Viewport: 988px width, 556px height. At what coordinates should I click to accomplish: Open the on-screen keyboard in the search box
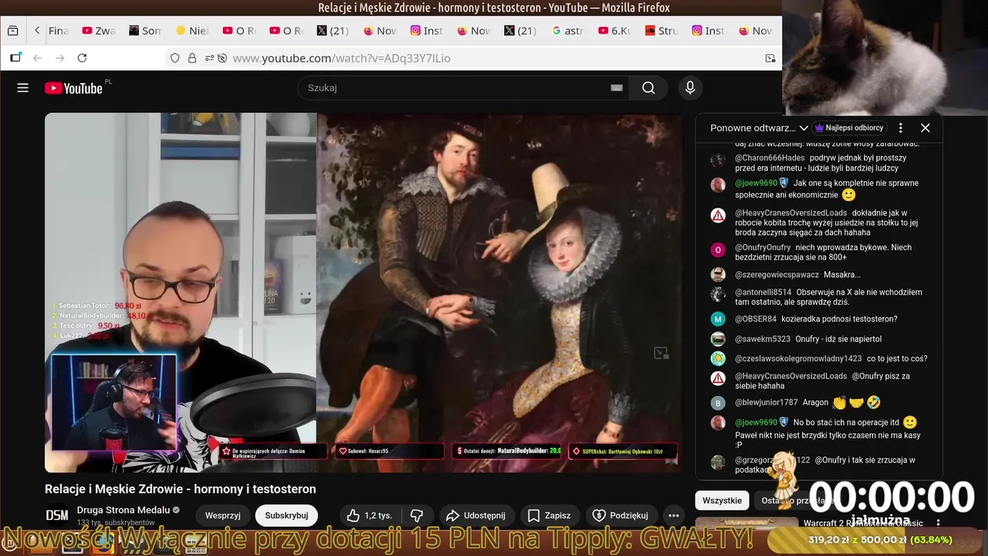[616, 88]
